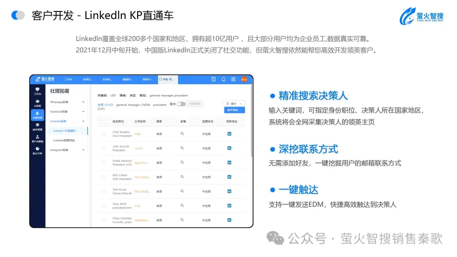
Task: Check the Tony Mohl row checkbox
Action: click(x=104, y=206)
